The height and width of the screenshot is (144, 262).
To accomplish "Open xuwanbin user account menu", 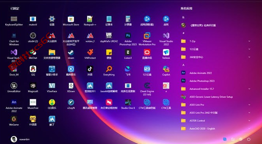I will tap(20, 139).
